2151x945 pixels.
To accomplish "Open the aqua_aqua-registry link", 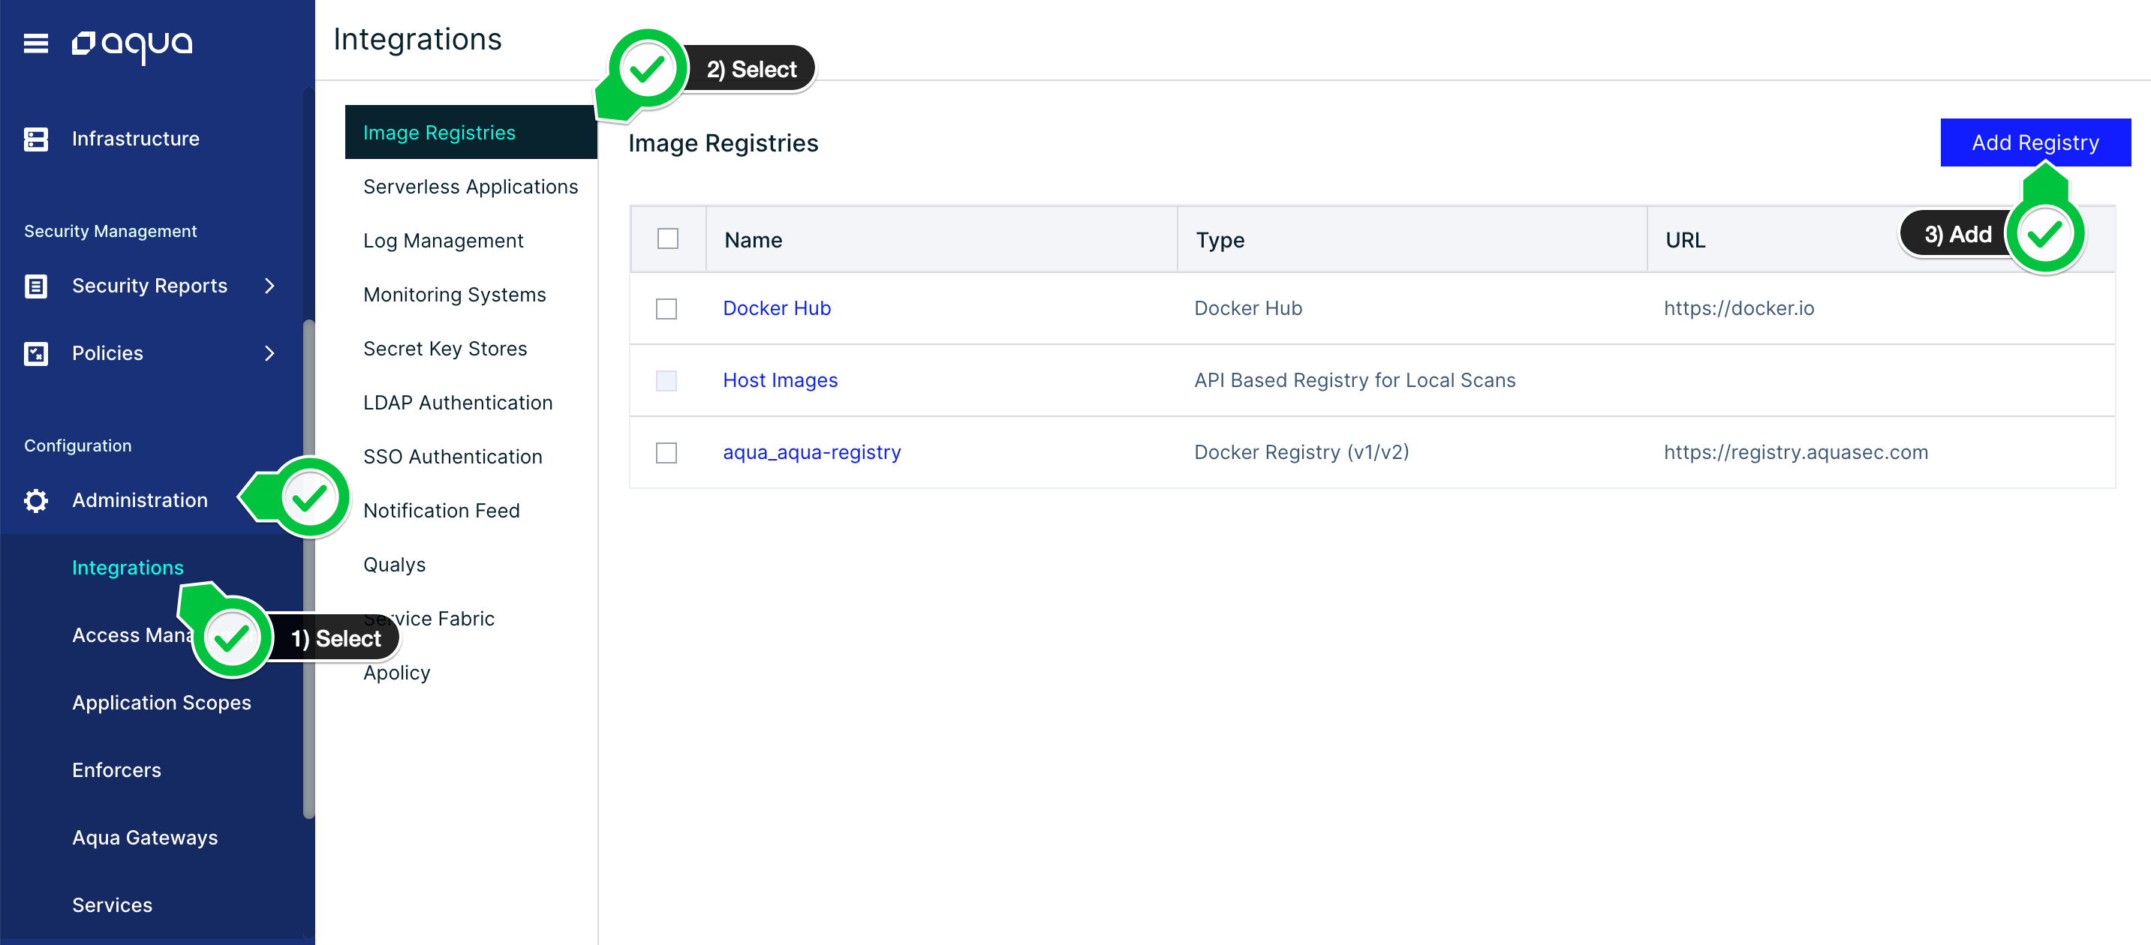I will tap(811, 452).
